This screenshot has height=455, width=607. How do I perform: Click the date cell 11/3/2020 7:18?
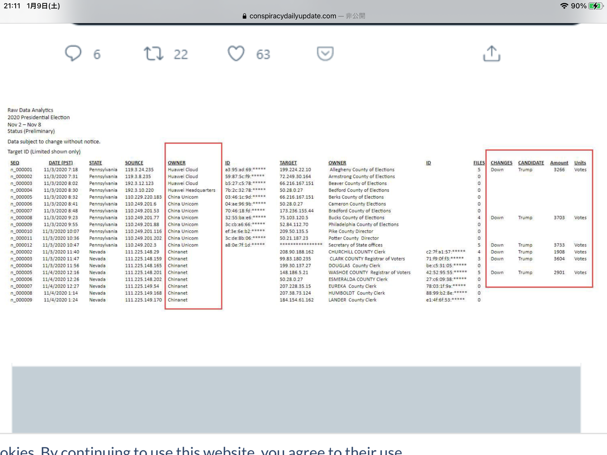tap(61, 170)
